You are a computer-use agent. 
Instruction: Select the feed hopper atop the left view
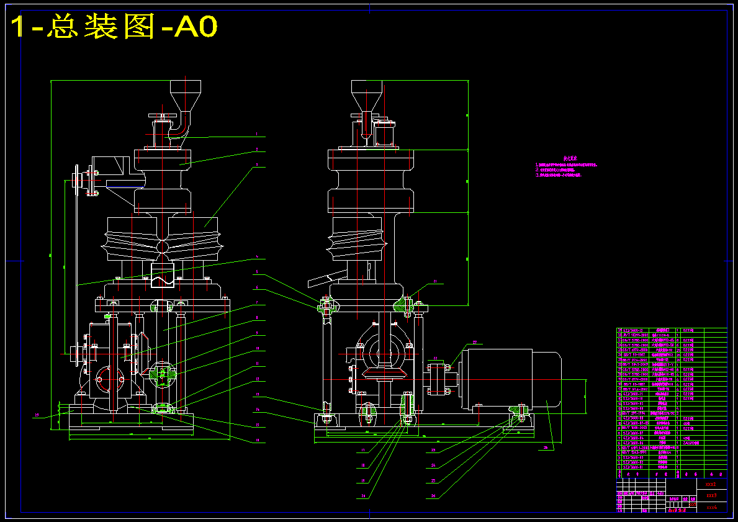click(x=185, y=96)
